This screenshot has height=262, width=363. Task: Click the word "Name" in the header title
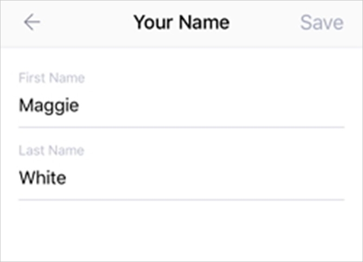(x=204, y=22)
